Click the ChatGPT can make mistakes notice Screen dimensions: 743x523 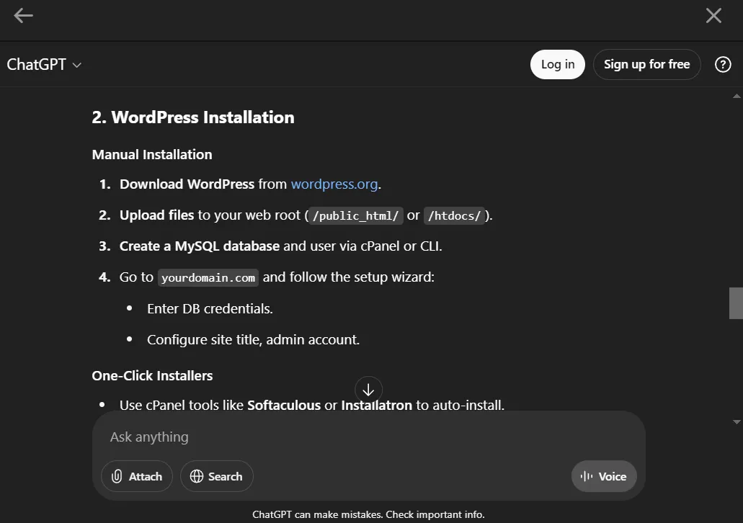368,514
